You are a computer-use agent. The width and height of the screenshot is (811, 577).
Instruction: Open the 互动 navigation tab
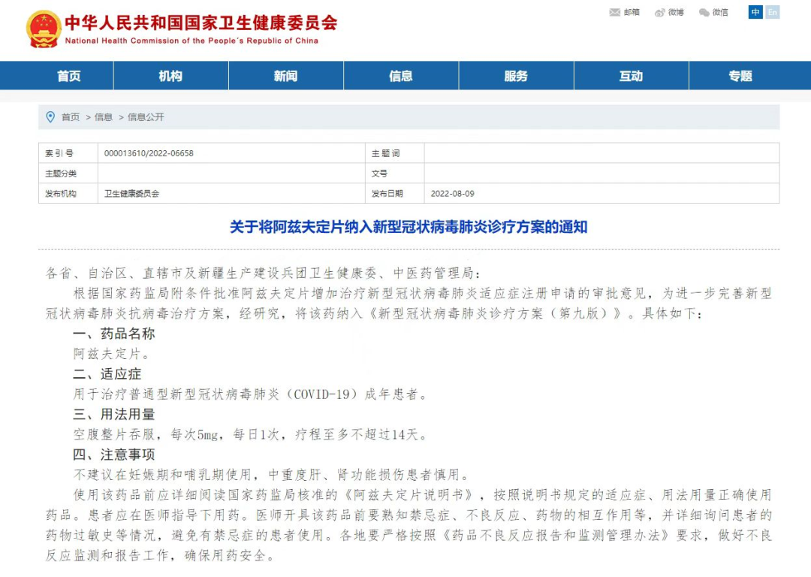631,75
